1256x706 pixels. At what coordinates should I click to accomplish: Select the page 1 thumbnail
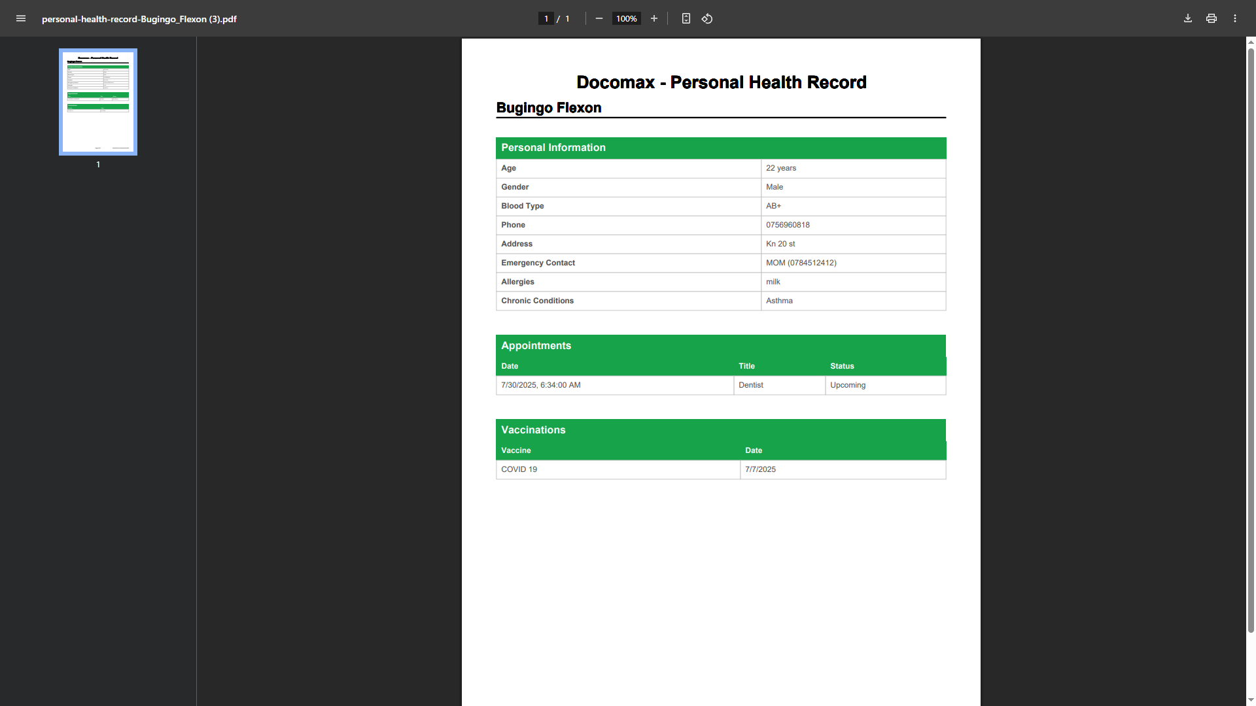(98, 102)
